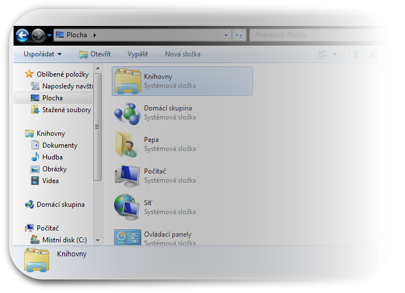Create folder with Nová složka

[182, 54]
